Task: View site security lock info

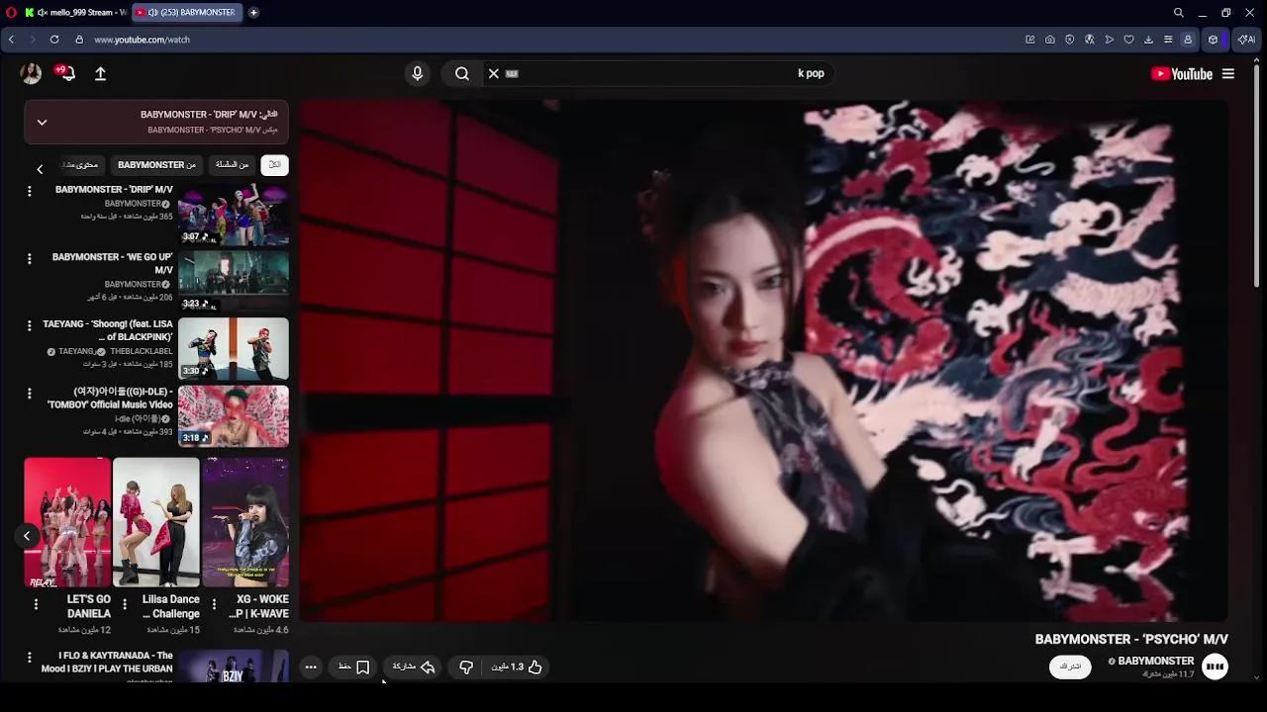Action: [x=79, y=40]
